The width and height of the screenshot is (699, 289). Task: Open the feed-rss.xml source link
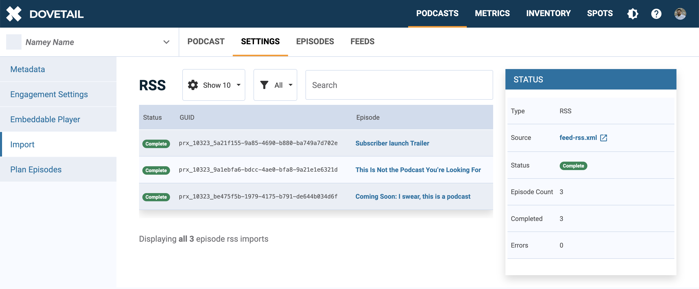point(578,138)
